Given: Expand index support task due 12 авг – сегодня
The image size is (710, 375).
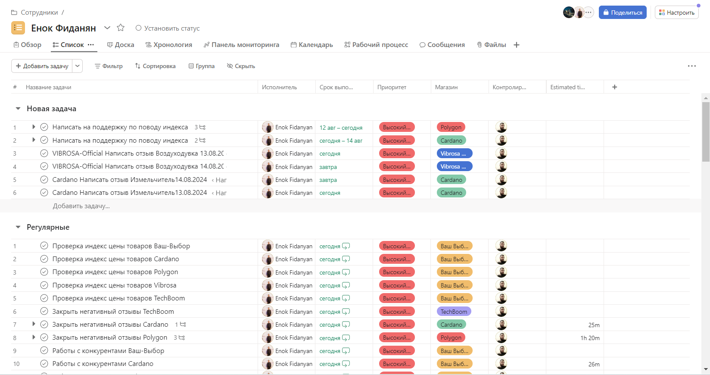Looking at the screenshot, I should (x=34, y=127).
